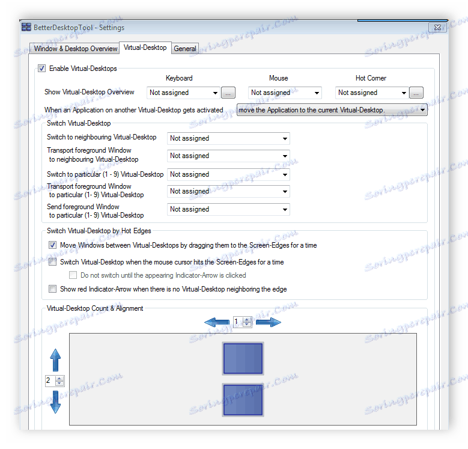Open Transport foreground Window to particular Virtual-Desktop dropdown
Screen dimensions: 468x449
pyautogui.click(x=228, y=191)
